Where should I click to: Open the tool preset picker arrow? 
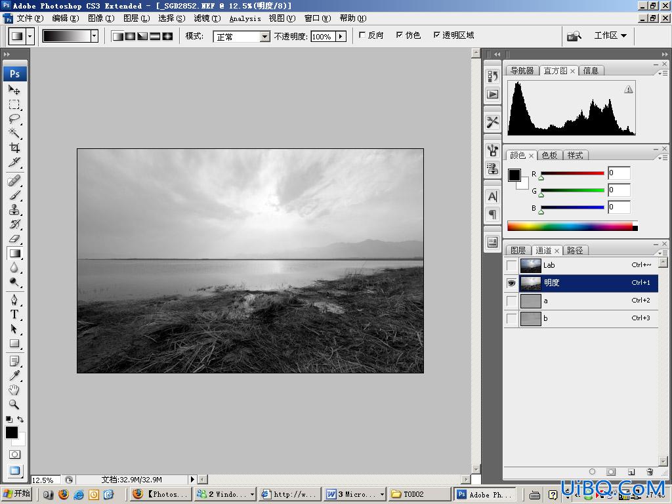click(30, 37)
